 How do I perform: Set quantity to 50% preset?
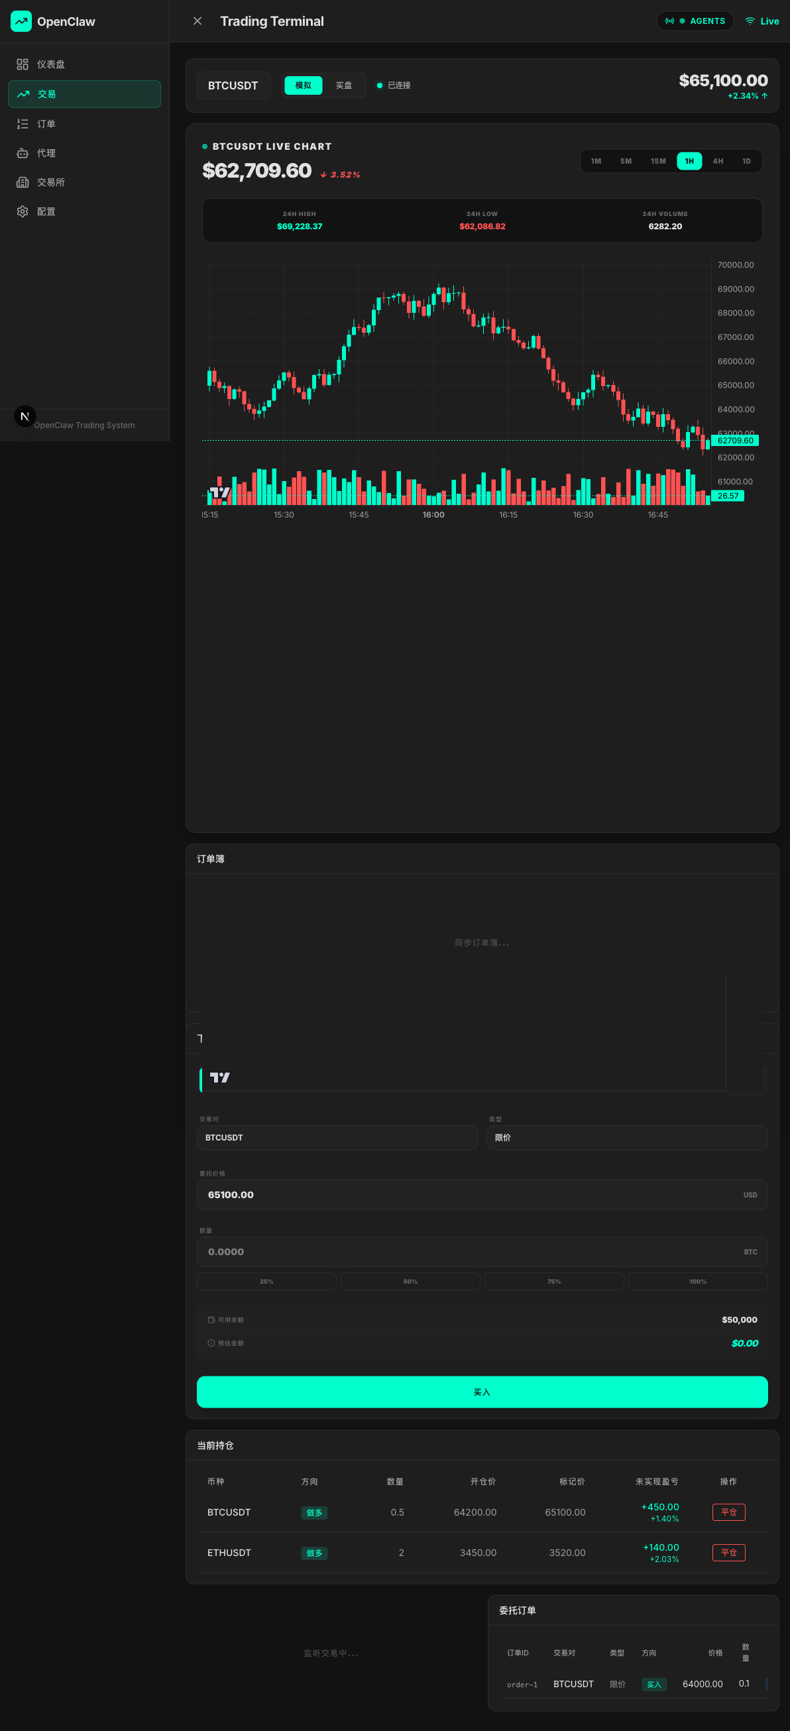click(410, 1282)
